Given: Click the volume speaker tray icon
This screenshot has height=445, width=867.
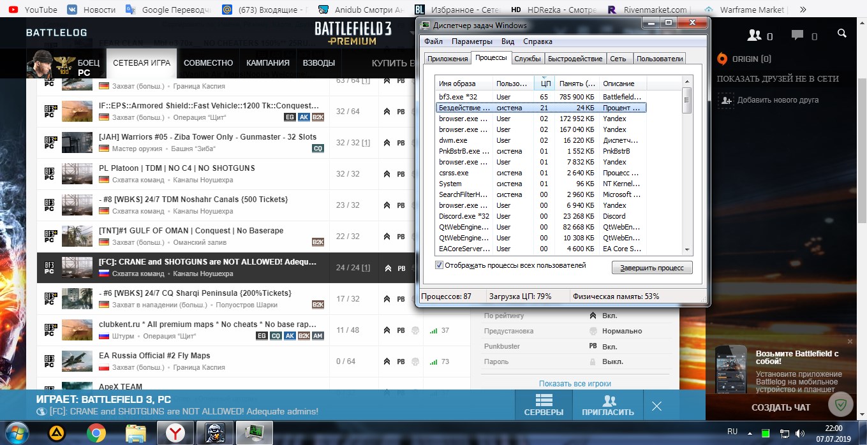Looking at the screenshot, I should click(800, 434).
